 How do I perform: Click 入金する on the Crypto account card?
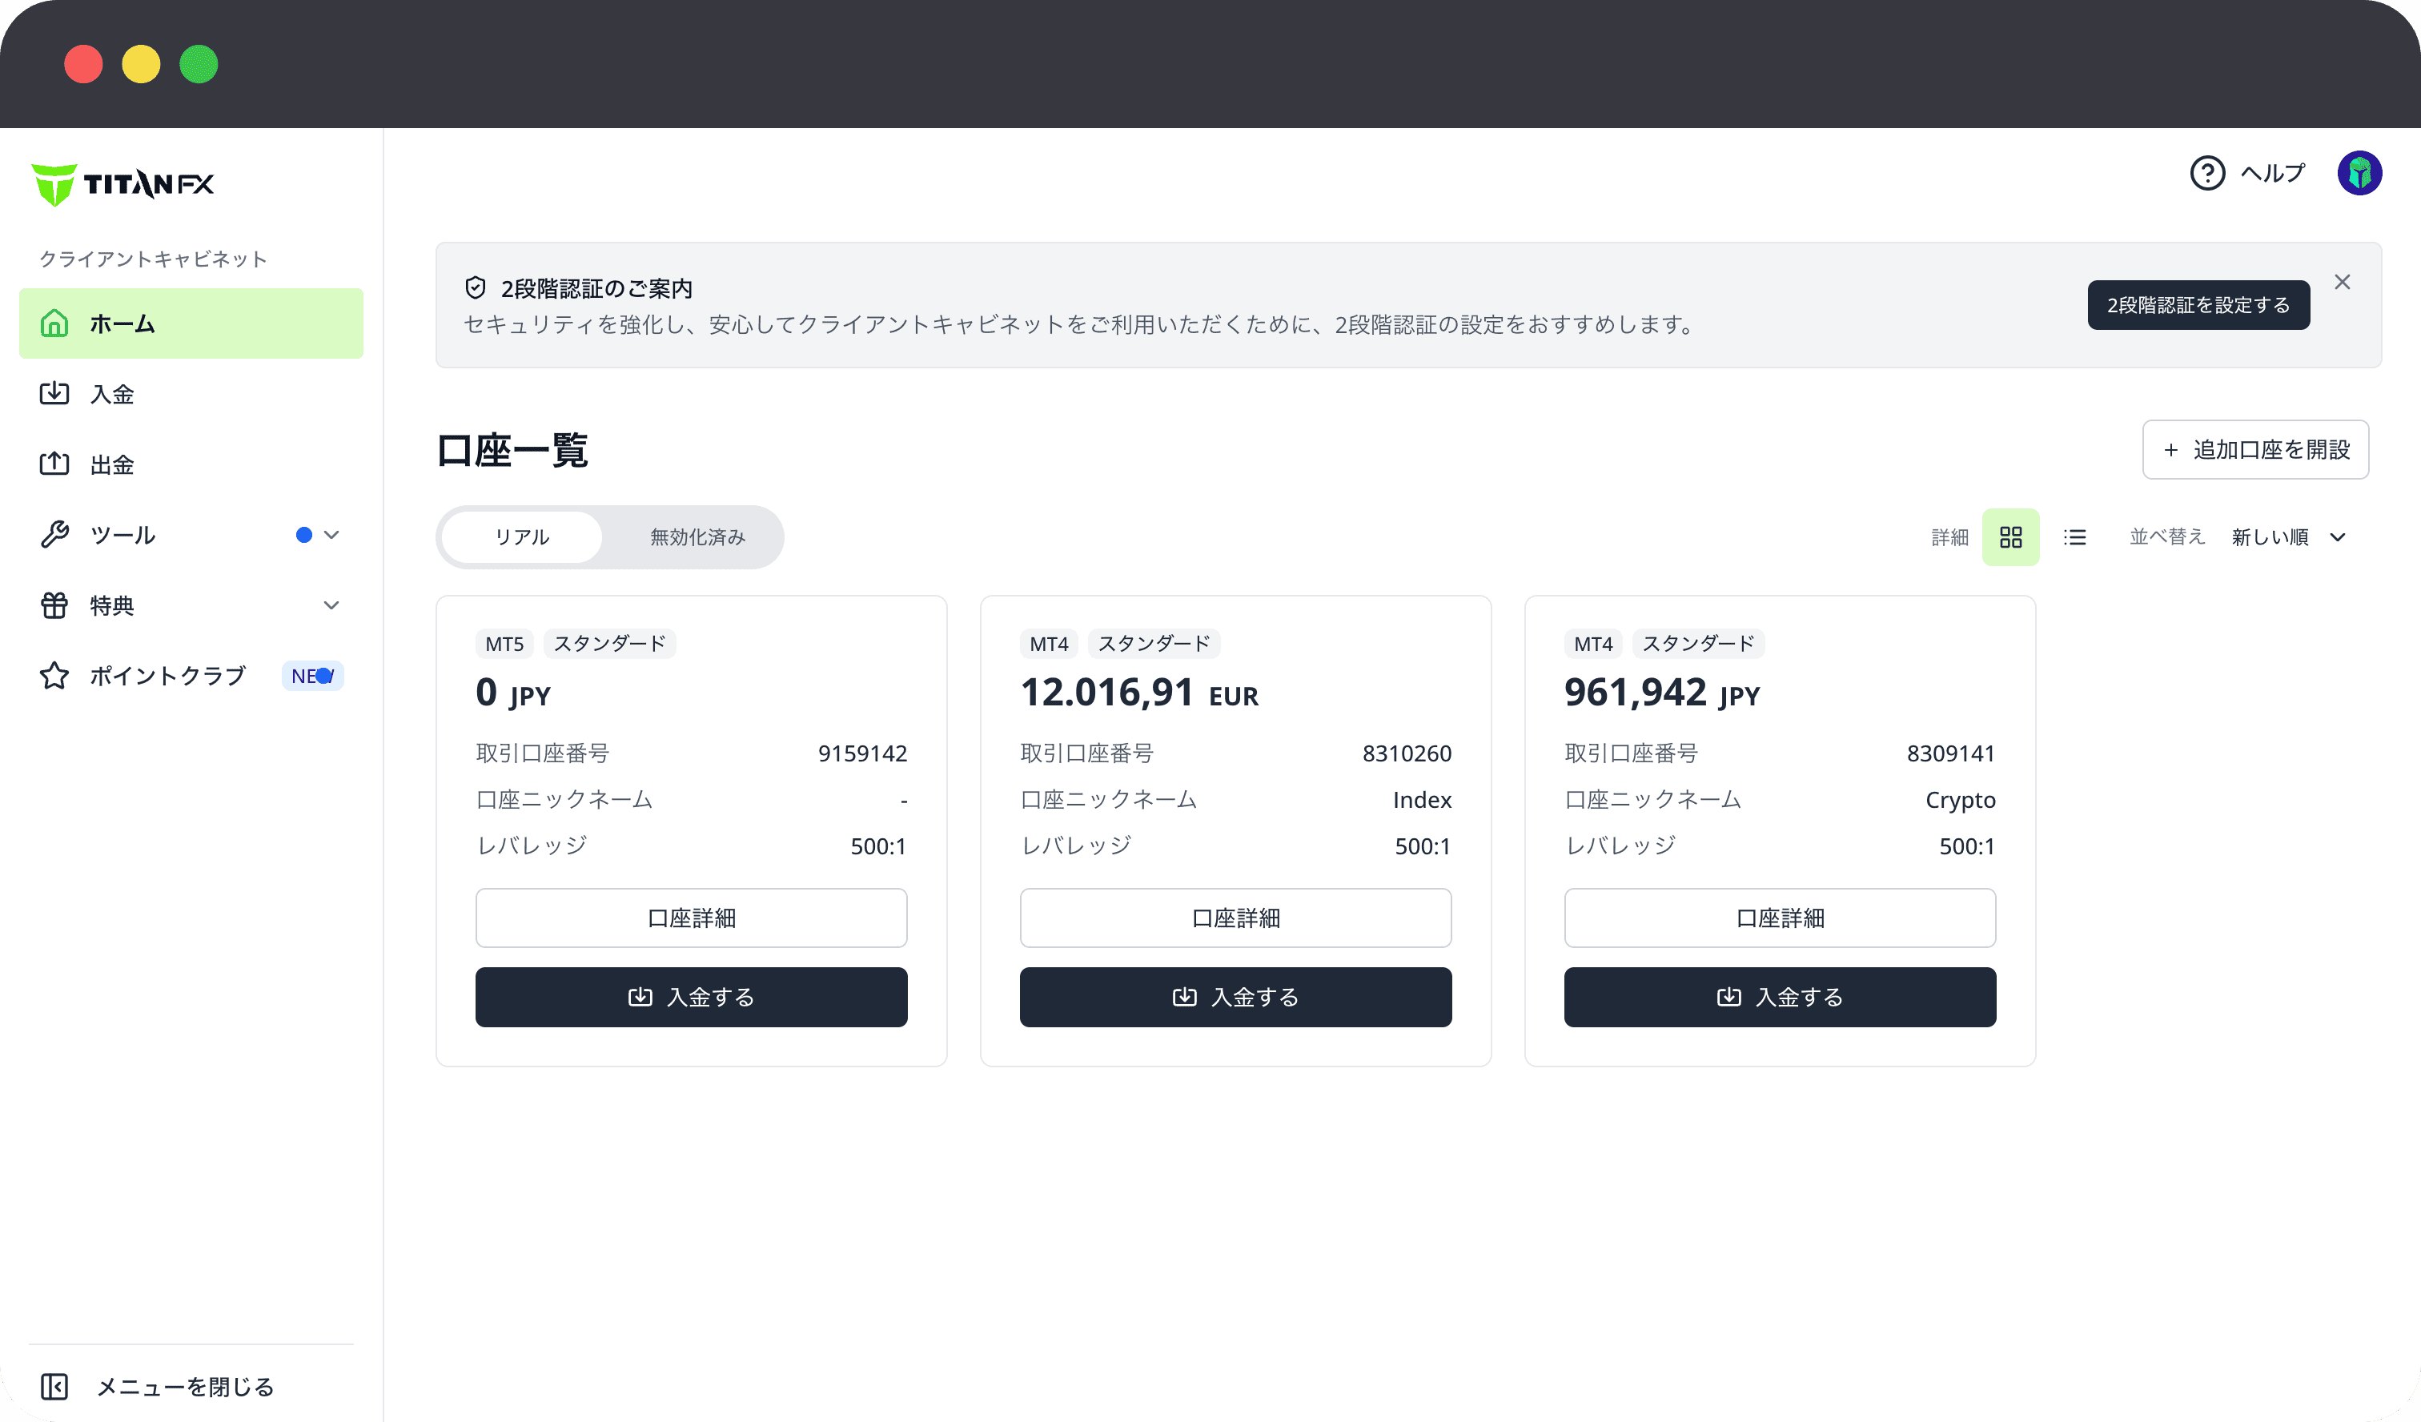[x=1778, y=996]
